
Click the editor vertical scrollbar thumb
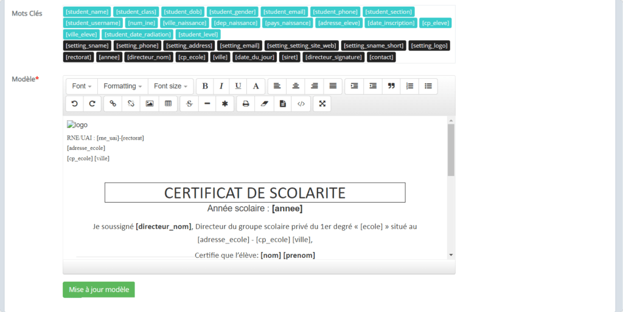pos(451,150)
